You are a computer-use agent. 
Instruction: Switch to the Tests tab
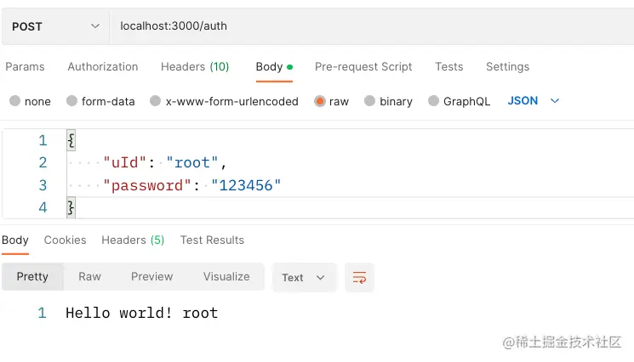pos(448,66)
